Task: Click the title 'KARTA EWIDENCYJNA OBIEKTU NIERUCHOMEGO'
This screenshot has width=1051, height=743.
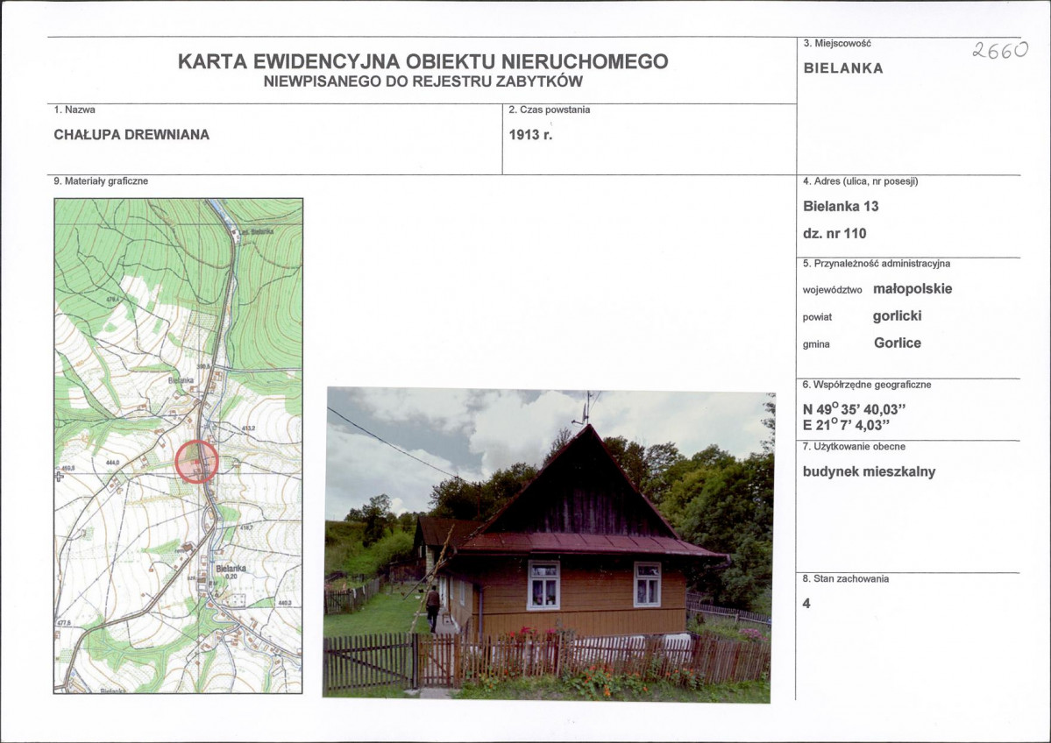Action: [x=423, y=61]
